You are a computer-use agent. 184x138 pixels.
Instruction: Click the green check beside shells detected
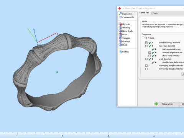tap(150, 59)
